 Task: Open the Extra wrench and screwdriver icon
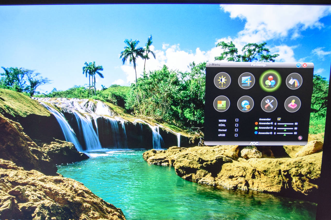(269, 104)
